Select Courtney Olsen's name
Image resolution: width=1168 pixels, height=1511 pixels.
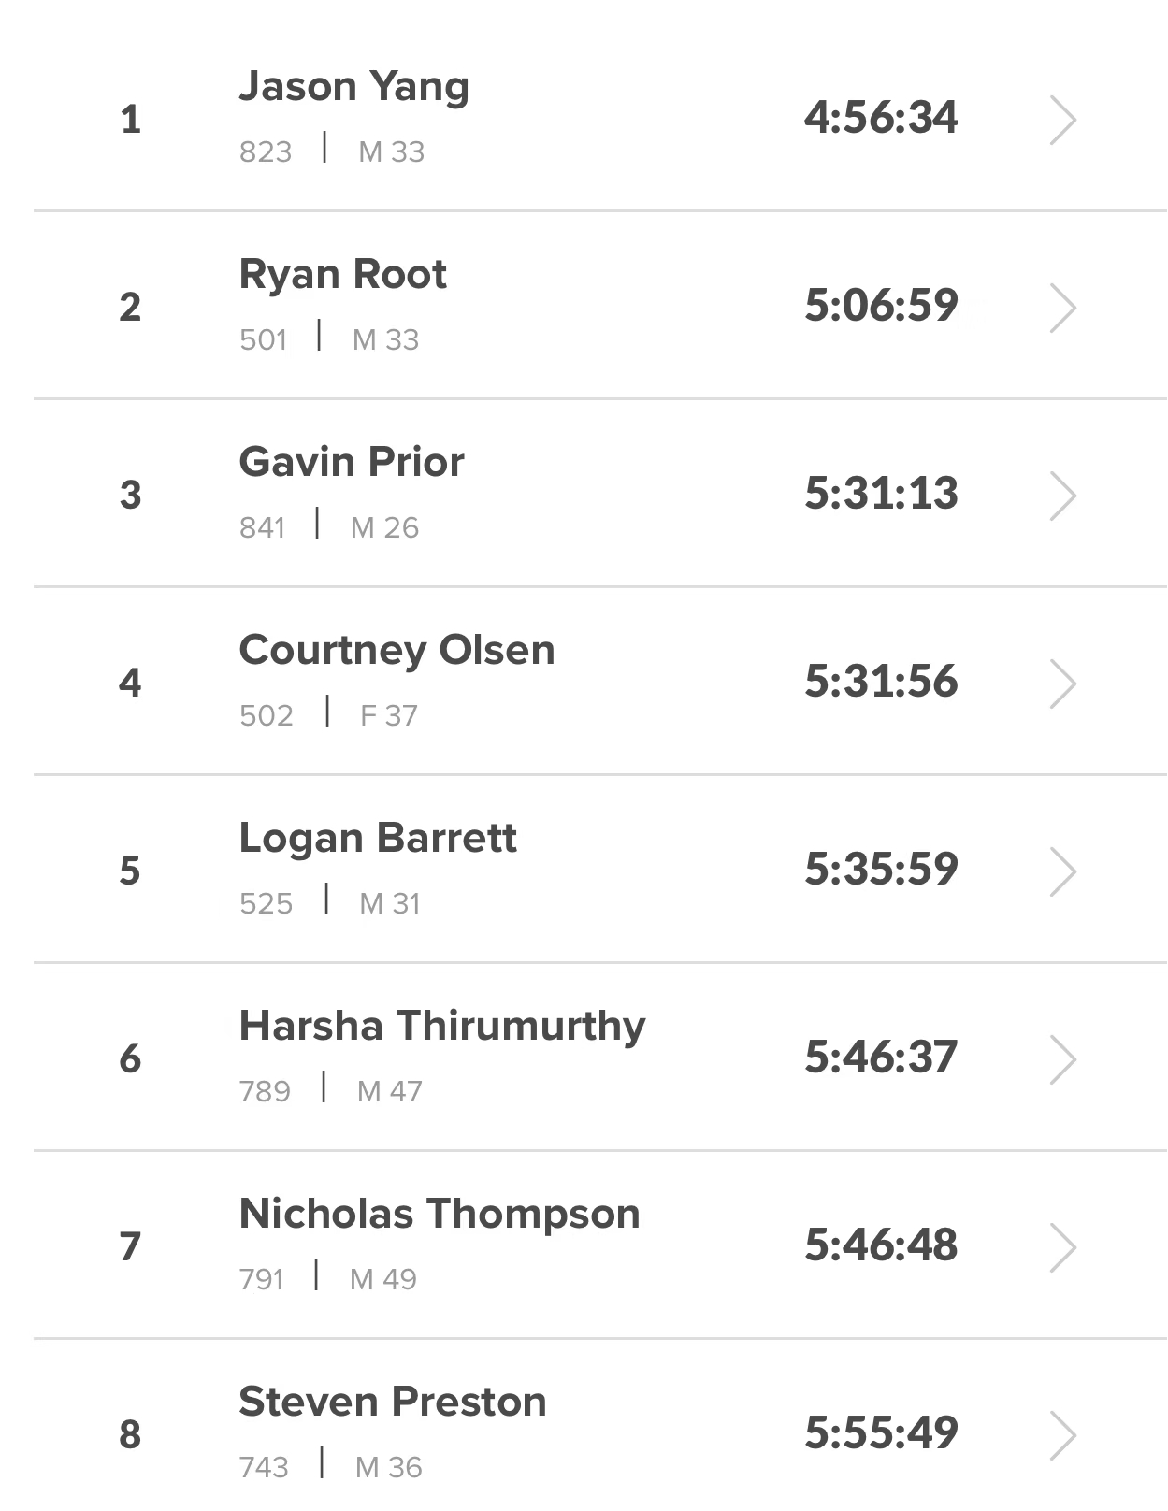(397, 651)
